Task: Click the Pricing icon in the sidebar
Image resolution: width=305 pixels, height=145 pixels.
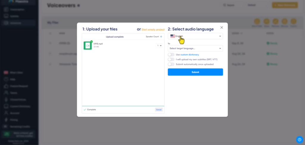Action: [6, 120]
